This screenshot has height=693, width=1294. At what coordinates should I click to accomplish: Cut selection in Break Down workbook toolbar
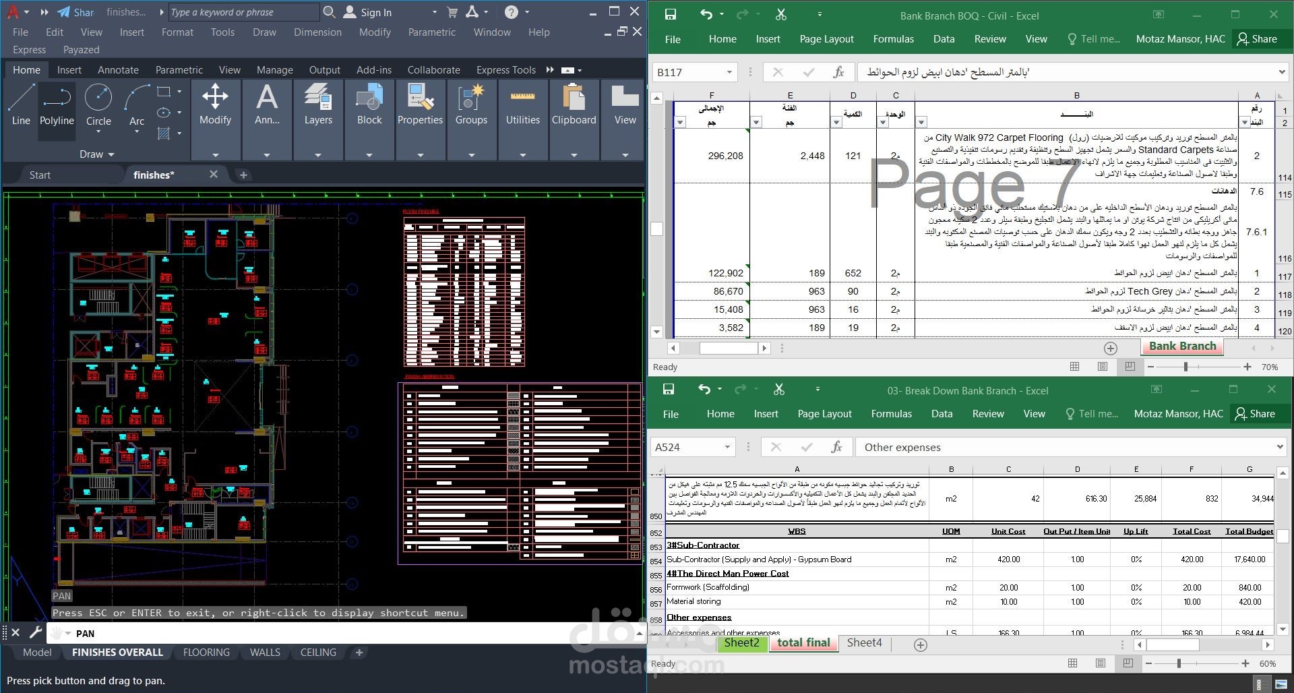click(778, 389)
